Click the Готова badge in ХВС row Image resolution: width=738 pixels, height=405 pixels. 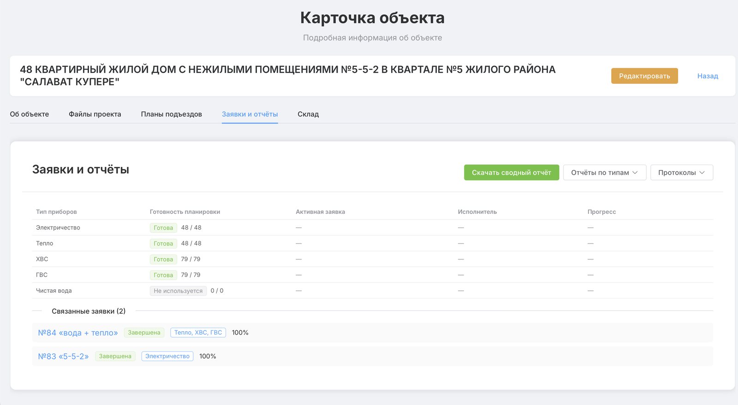pos(163,259)
